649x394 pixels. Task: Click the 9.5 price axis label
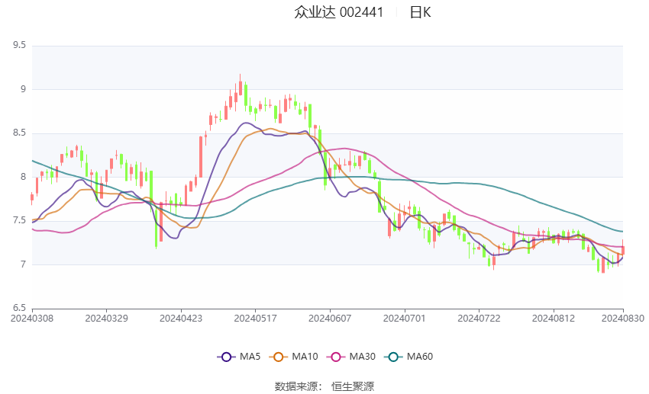(x=19, y=46)
